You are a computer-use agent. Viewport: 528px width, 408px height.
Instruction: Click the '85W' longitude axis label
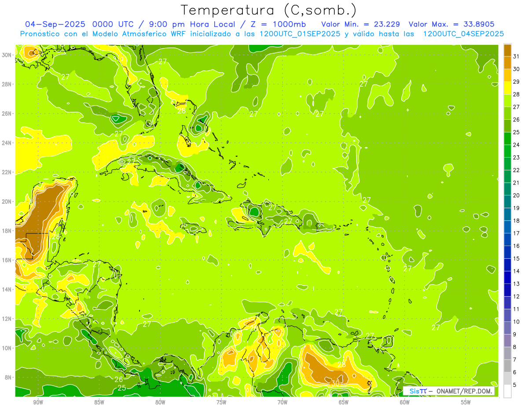point(99,402)
